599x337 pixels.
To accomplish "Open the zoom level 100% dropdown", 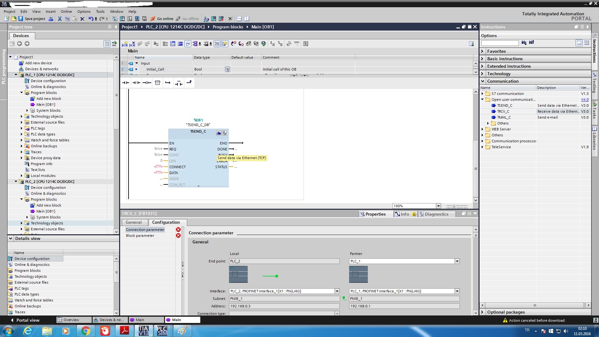I will (x=438, y=206).
